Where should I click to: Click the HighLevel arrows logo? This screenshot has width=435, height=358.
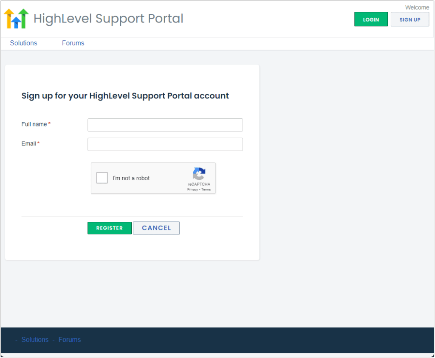[x=16, y=19]
